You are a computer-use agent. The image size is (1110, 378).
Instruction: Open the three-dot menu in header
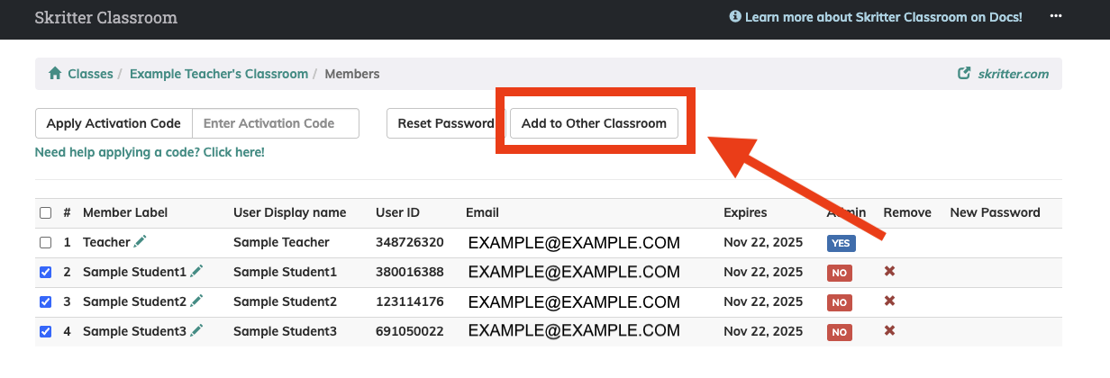coord(1057,17)
